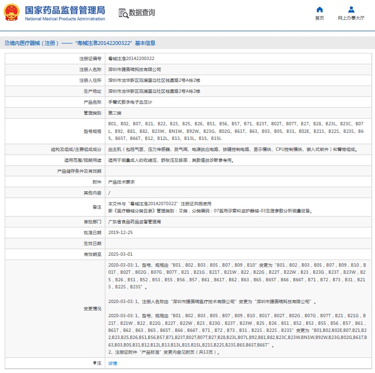Screen dimensions: 375x373
Task: Click the 注册人住所 row label
Action: [x=90, y=80]
